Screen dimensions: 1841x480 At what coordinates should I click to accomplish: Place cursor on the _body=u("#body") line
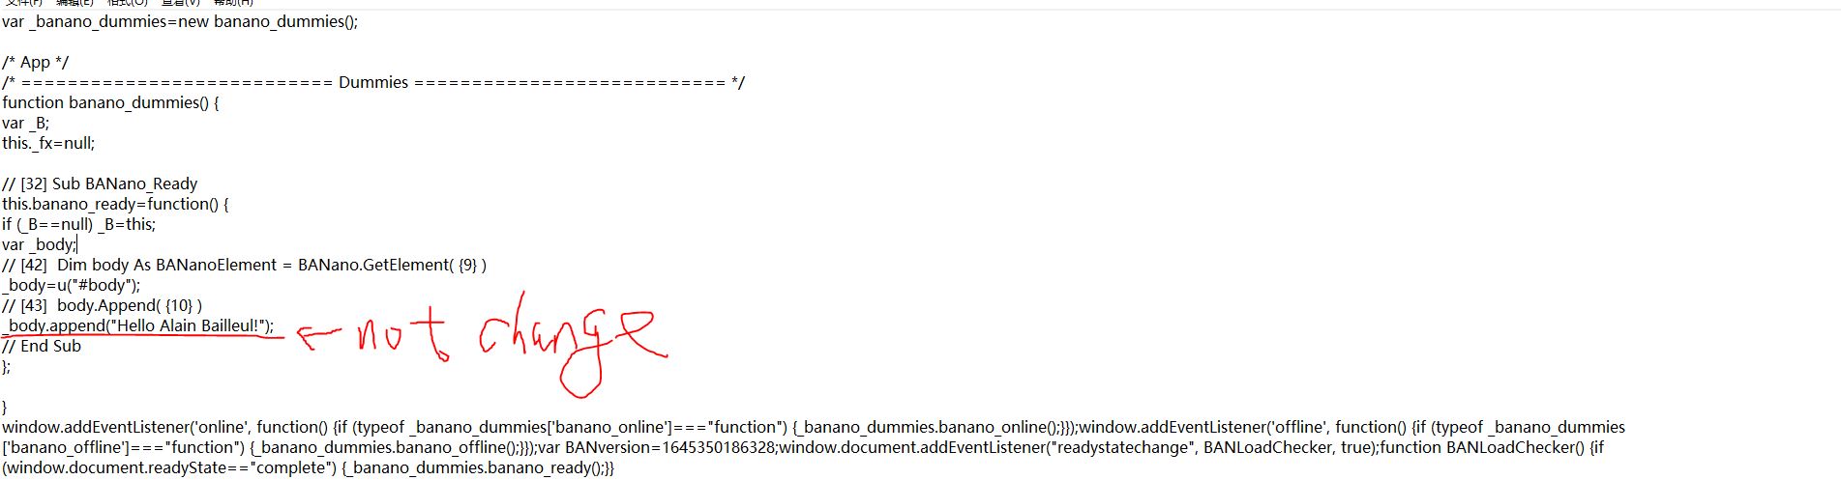tap(72, 285)
